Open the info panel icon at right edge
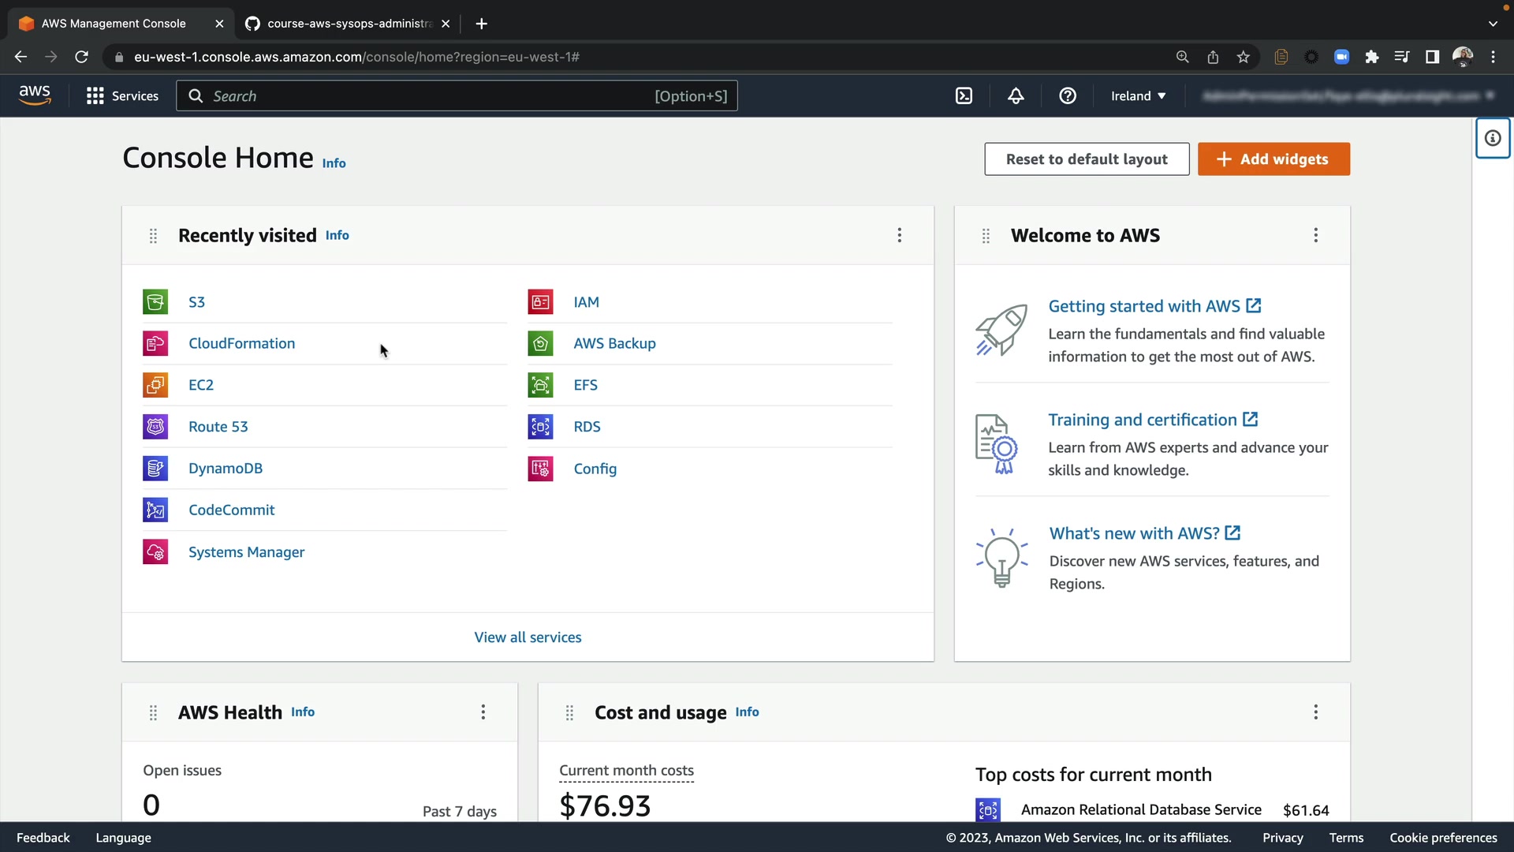 click(x=1493, y=139)
